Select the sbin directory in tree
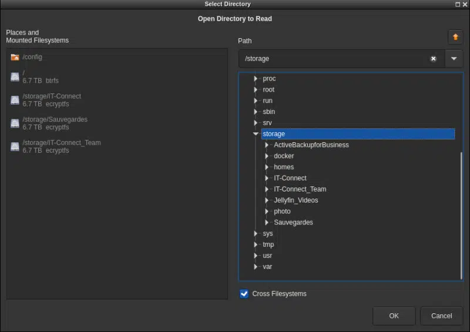The image size is (470, 332). (269, 112)
